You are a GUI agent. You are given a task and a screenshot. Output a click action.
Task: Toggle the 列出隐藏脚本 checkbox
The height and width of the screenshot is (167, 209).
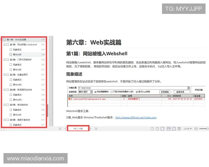tap(95, 92)
